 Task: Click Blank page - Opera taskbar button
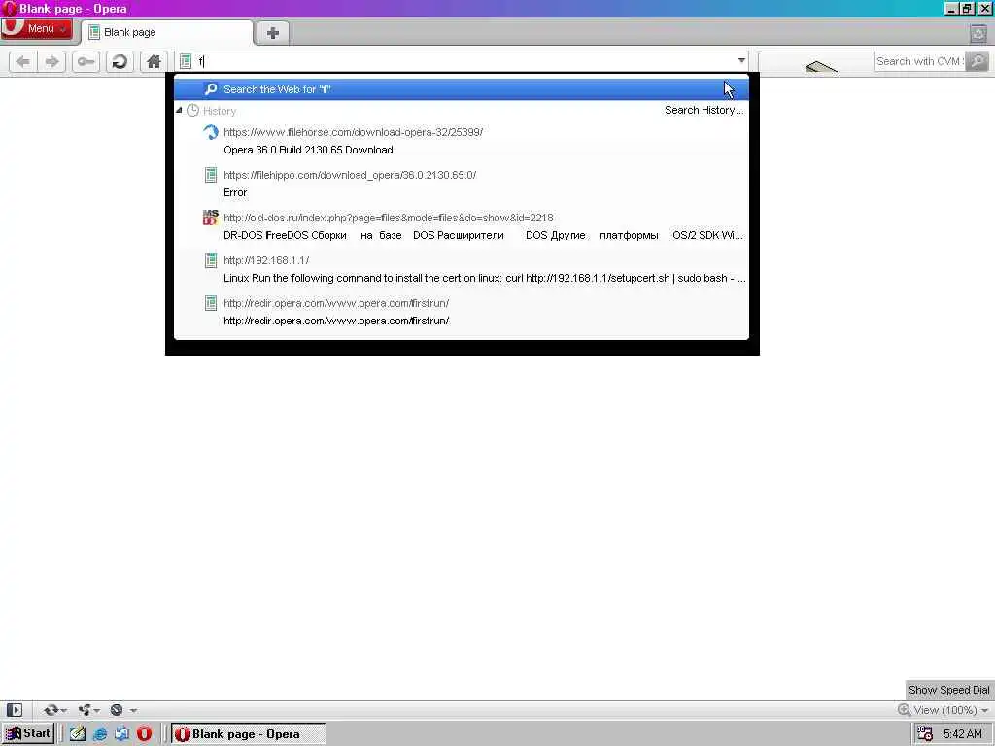coord(249,734)
